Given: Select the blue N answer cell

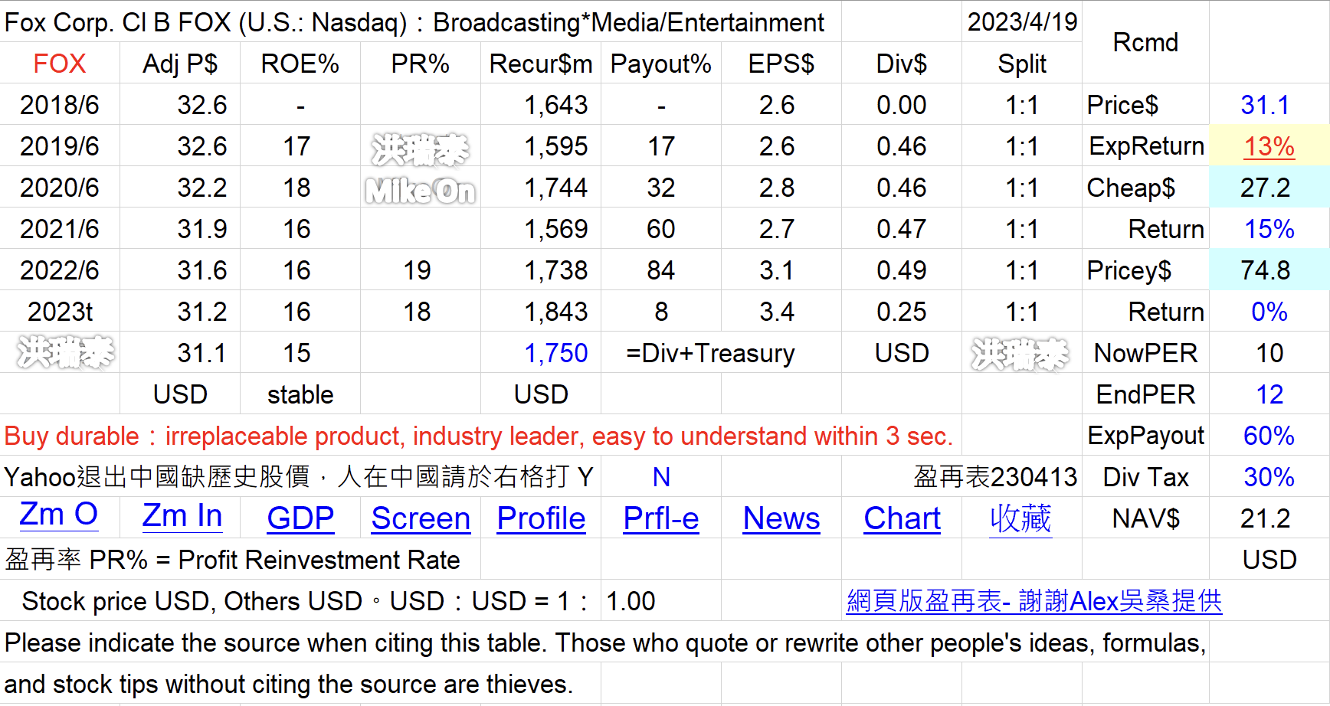Looking at the screenshot, I should 661,477.
